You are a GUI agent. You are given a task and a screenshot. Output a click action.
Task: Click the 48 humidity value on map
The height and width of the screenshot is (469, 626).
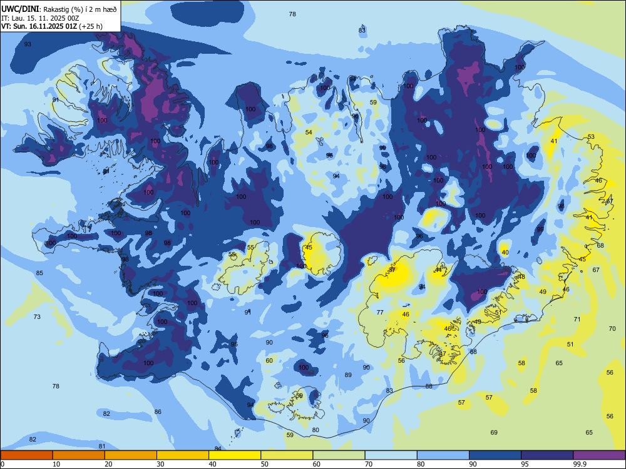(522, 277)
